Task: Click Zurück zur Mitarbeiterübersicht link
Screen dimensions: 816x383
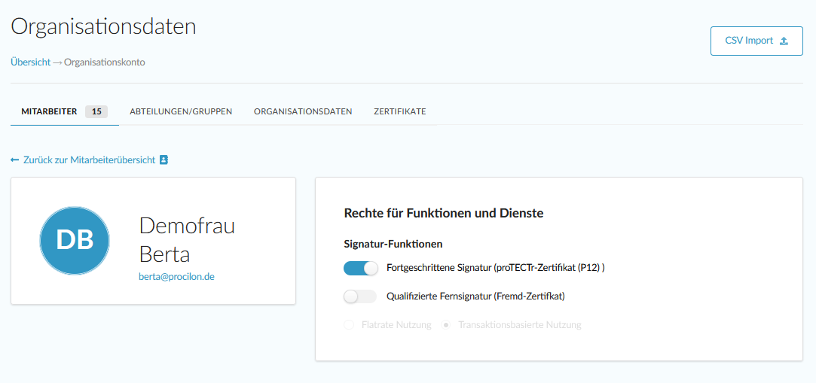Action: point(89,160)
